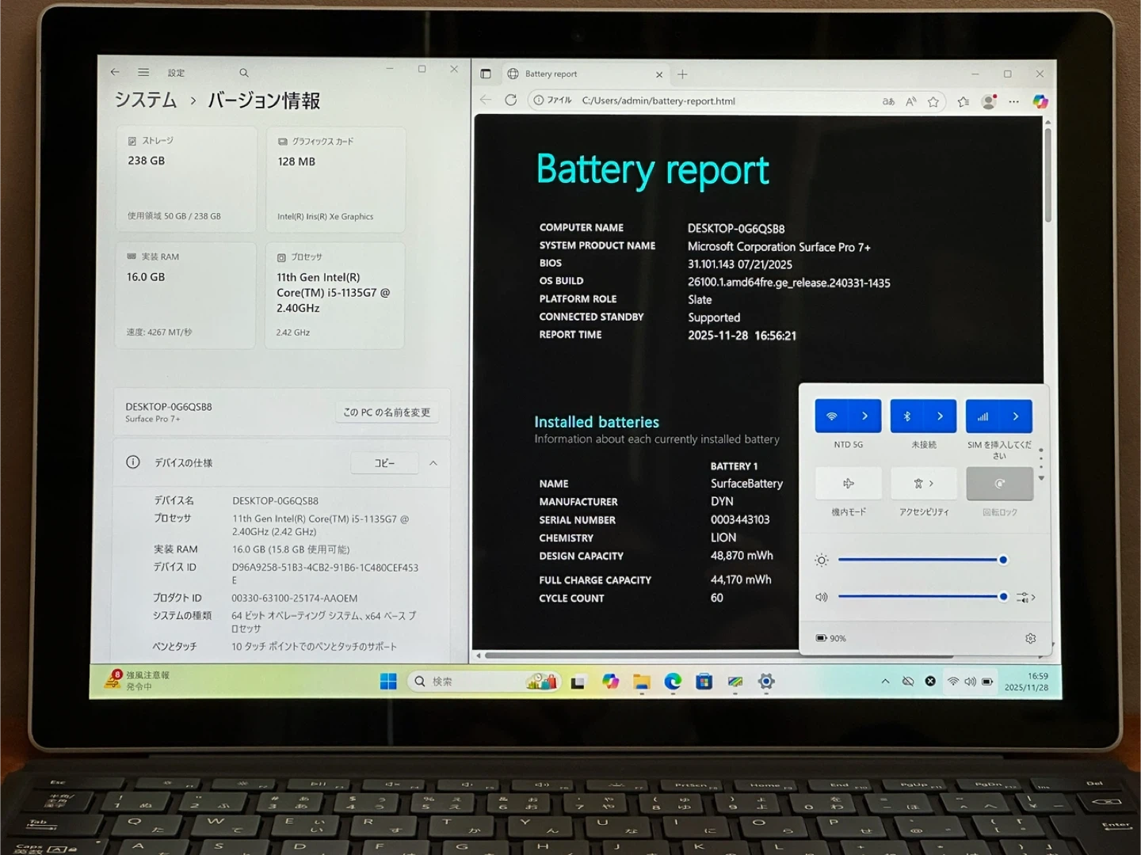This screenshot has height=855, width=1141.
Task: Click the search icon in Settings header
Action: (244, 73)
